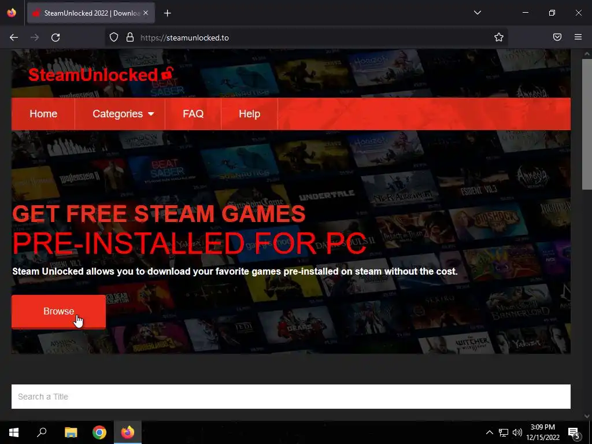Viewport: 592px width, 444px height.
Task: Click the SteamUnlocked logo
Action: point(101,75)
